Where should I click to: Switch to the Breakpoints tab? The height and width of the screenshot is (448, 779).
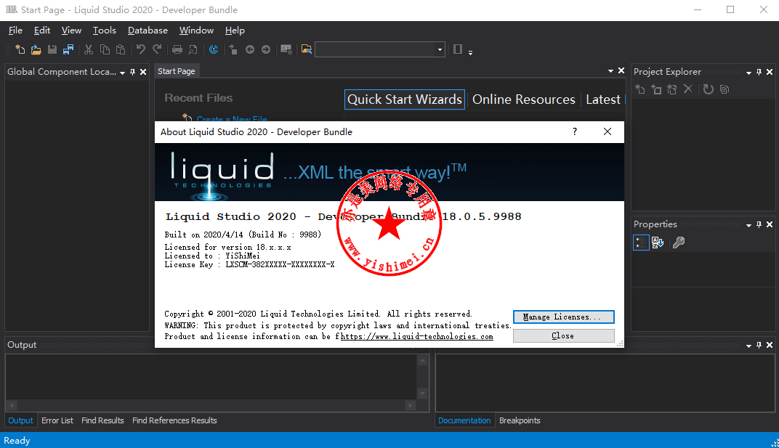[x=520, y=420]
